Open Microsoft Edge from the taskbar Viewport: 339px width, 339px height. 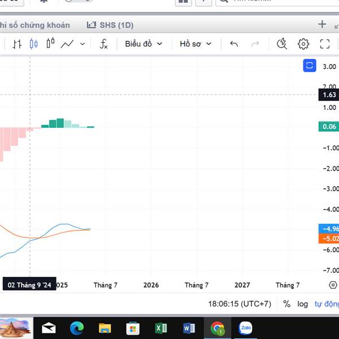(77, 328)
